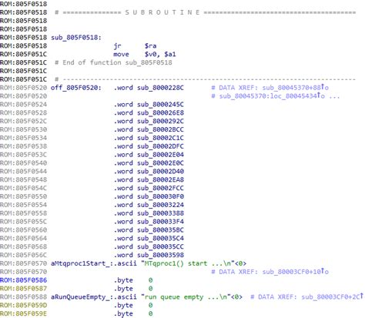Click the address ROM:805F0588

pos(24,297)
